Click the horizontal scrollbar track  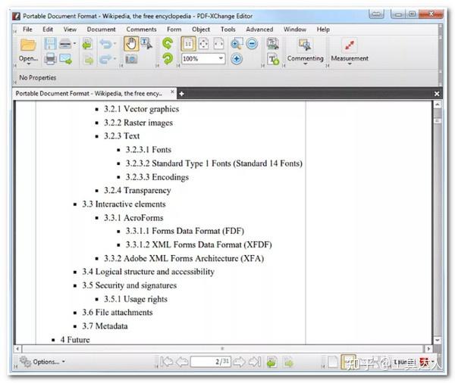coord(223,348)
